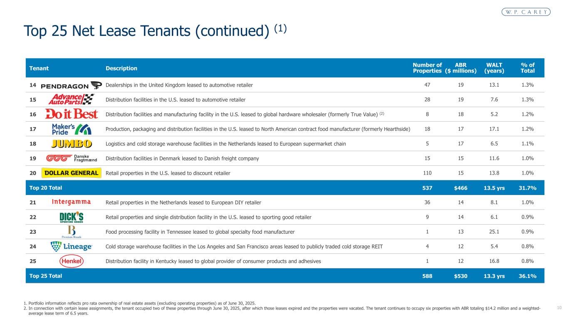Click the Do it Best logo
This screenshot has width=568, height=320.
pos(71,114)
